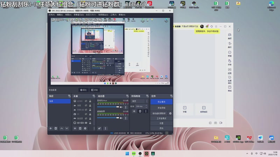This screenshot has width=280, height=157.
Task: Toggle visibility of YY source
Action: coord(86,114)
